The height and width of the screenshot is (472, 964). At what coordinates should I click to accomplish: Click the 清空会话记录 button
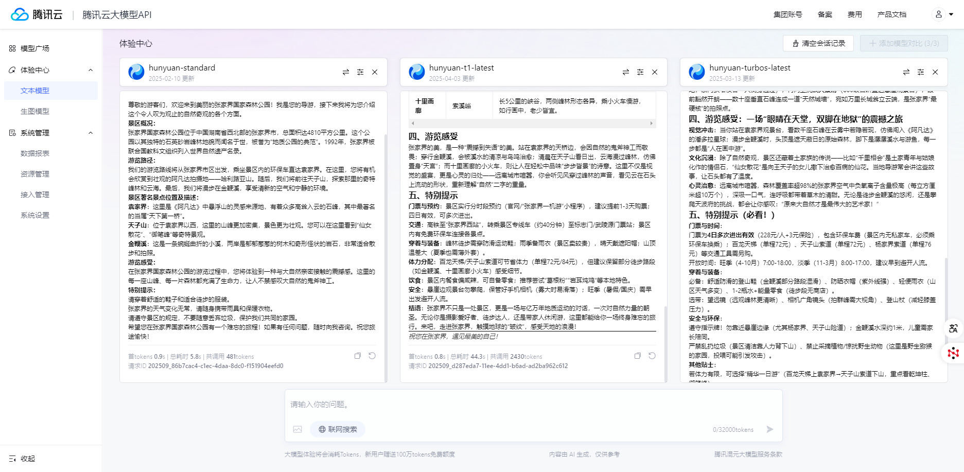pos(818,43)
